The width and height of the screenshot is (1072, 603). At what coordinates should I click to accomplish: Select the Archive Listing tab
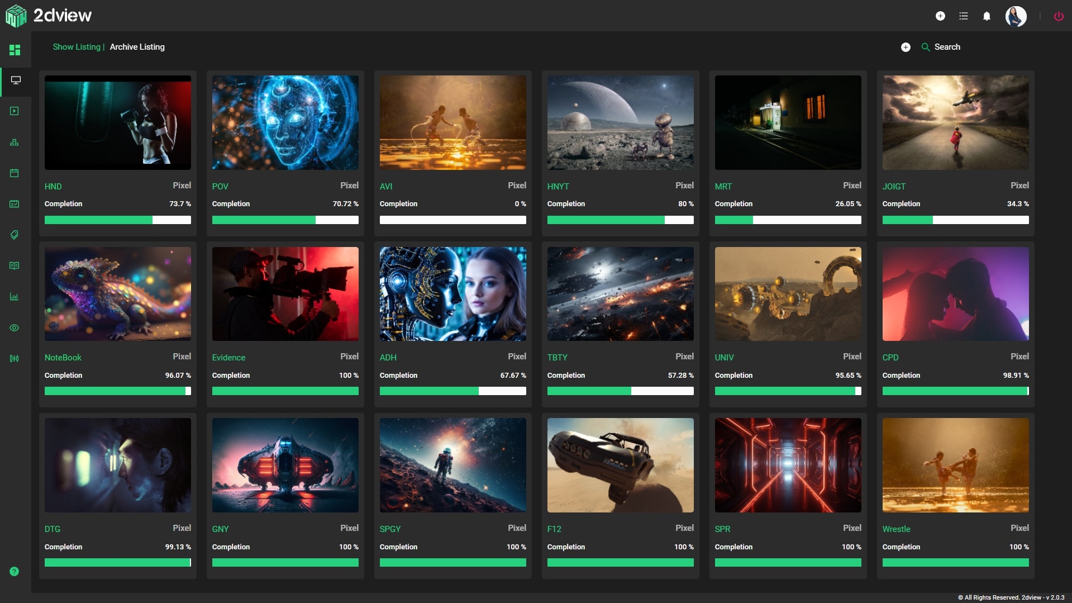coord(137,47)
